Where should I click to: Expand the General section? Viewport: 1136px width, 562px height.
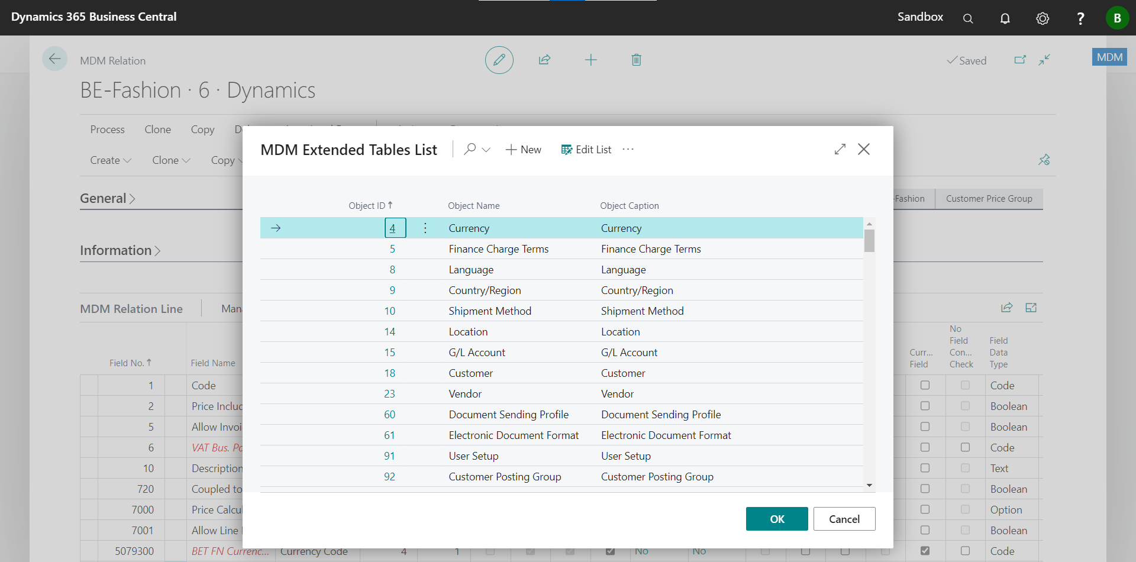[x=108, y=198]
